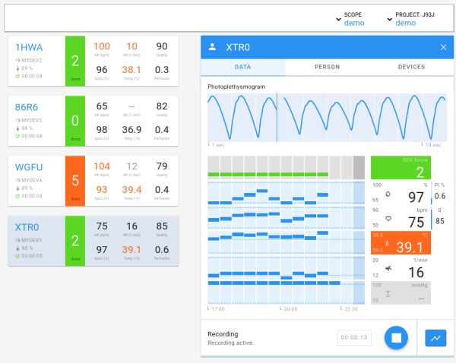Click the person icon beside XTR0 title
456x363 pixels.
(213, 47)
